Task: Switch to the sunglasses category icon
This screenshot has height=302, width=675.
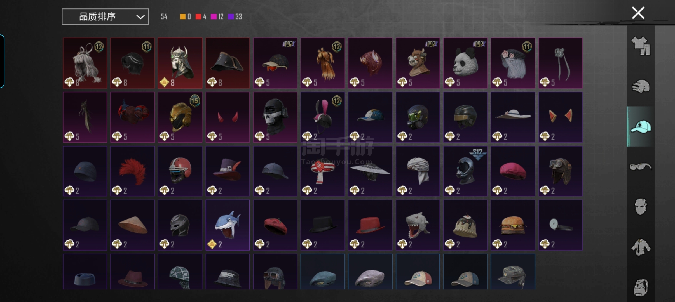Action: pos(641,167)
